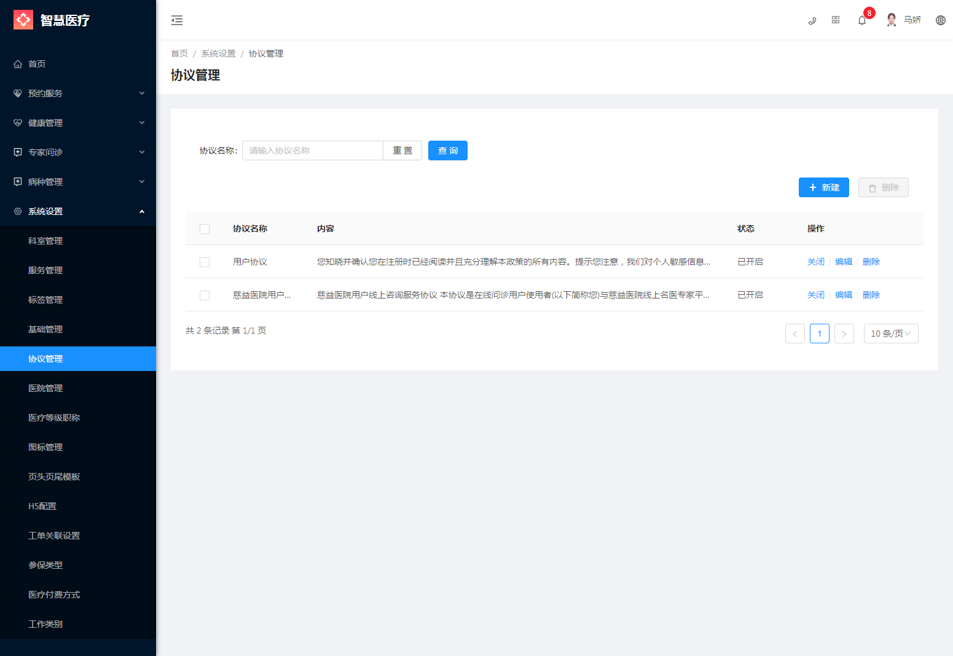Click the 状态 column header
Viewport: 953px width, 656px height.
click(746, 228)
